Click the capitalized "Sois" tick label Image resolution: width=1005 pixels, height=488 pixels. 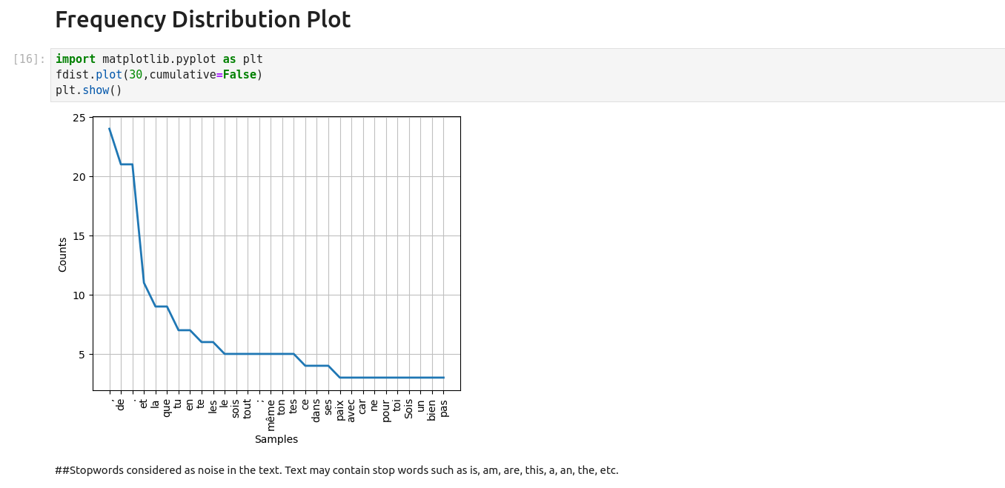pyautogui.click(x=409, y=409)
